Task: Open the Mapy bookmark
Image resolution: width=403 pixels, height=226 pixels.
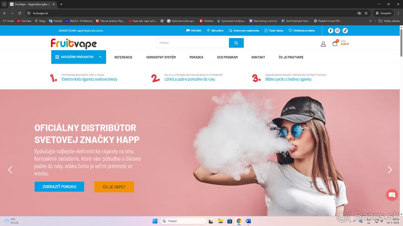Action: pyautogui.click(x=40, y=21)
